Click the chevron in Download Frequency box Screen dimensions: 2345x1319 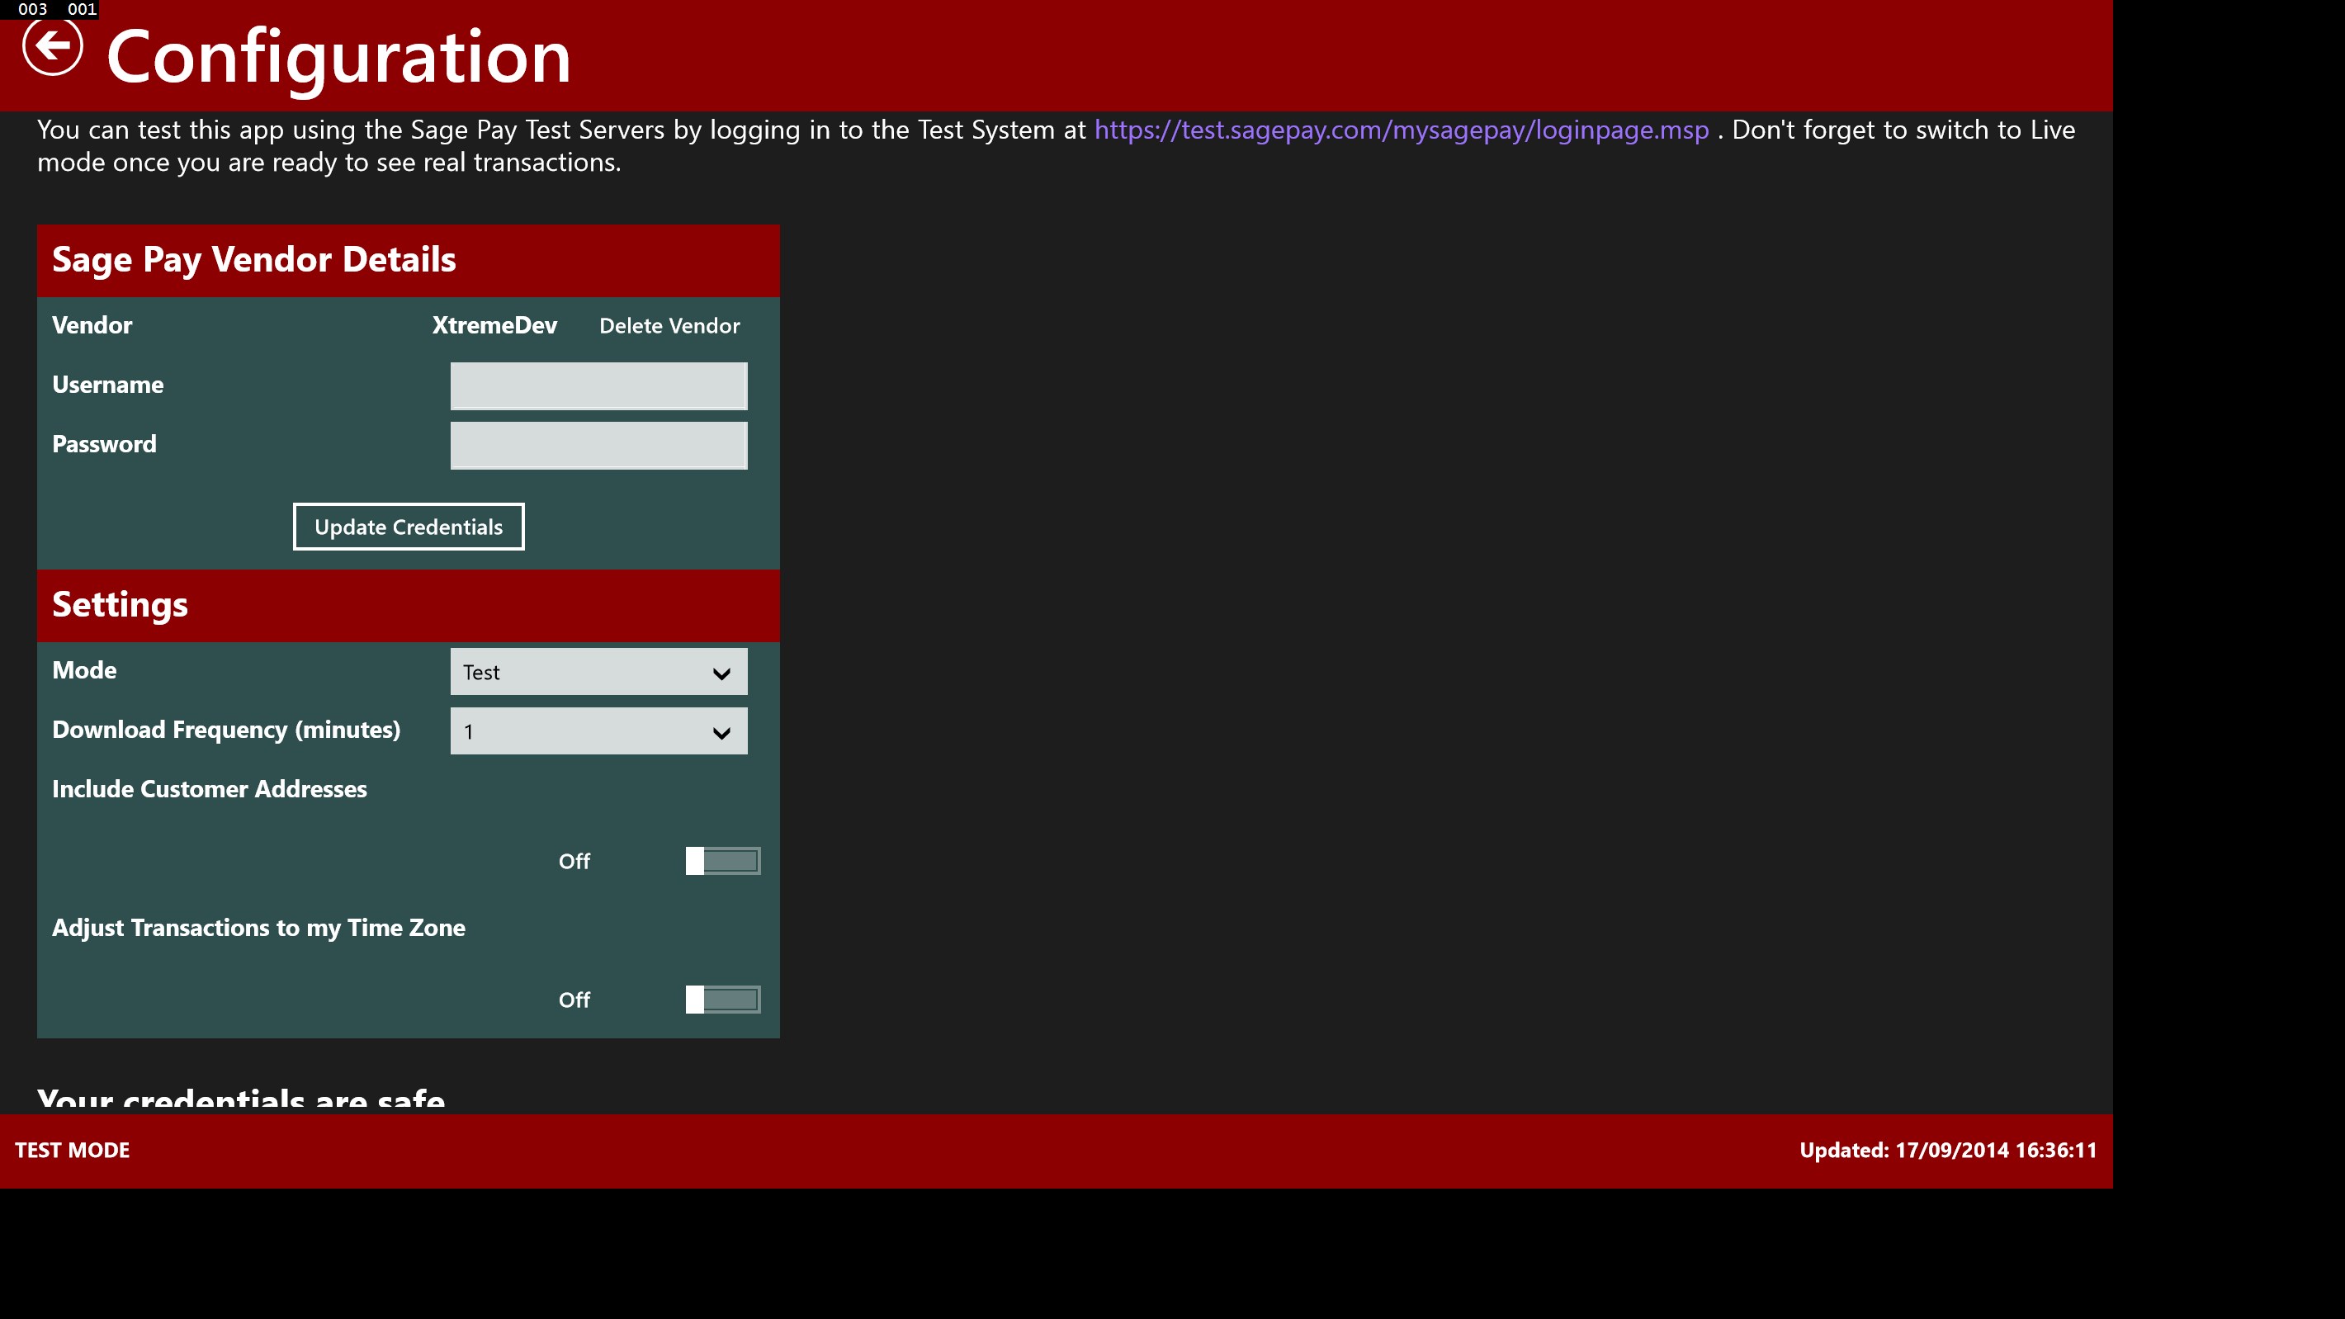point(721,734)
